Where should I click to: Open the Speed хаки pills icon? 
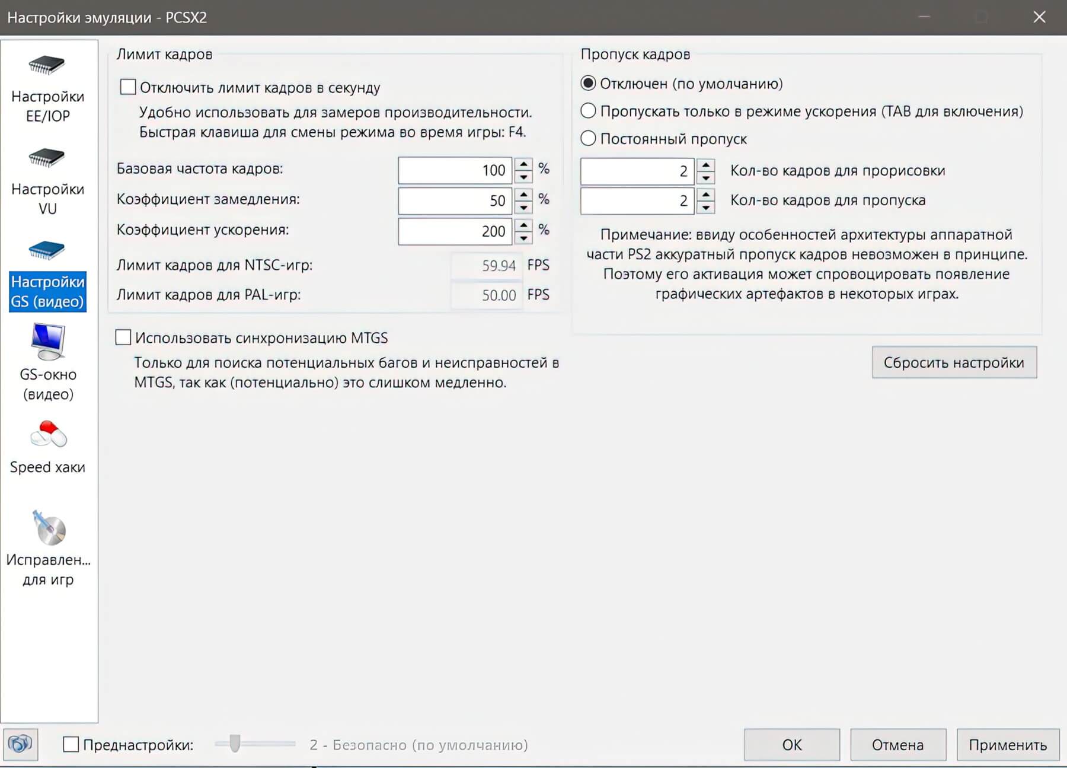49,435
